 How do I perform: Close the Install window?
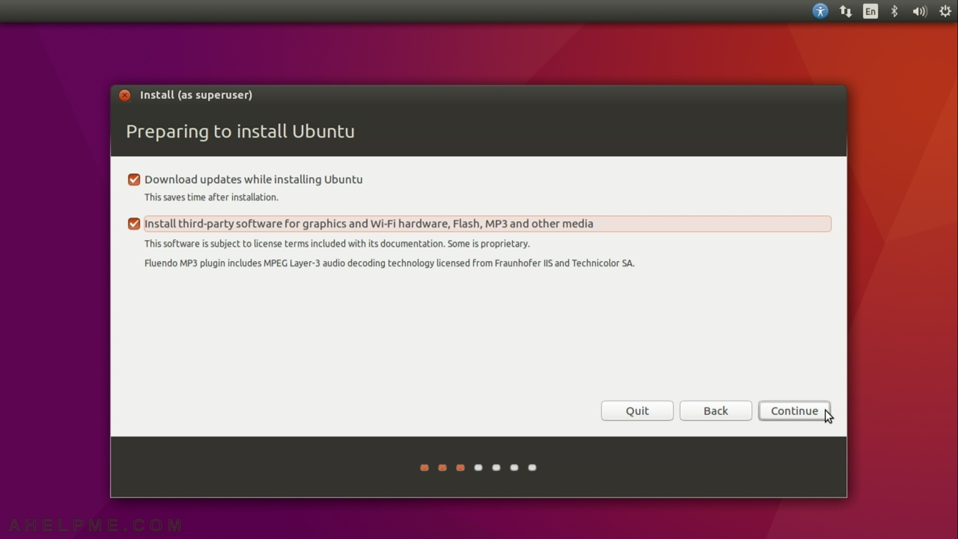pyautogui.click(x=125, y=95)
